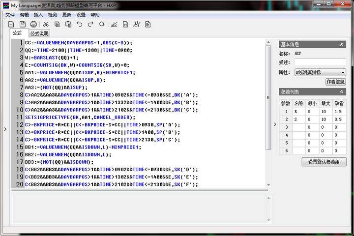Click the 设置默认参数组 button
Screen dimensions: 354x236
pyautogui.click(x=324, y=162)
